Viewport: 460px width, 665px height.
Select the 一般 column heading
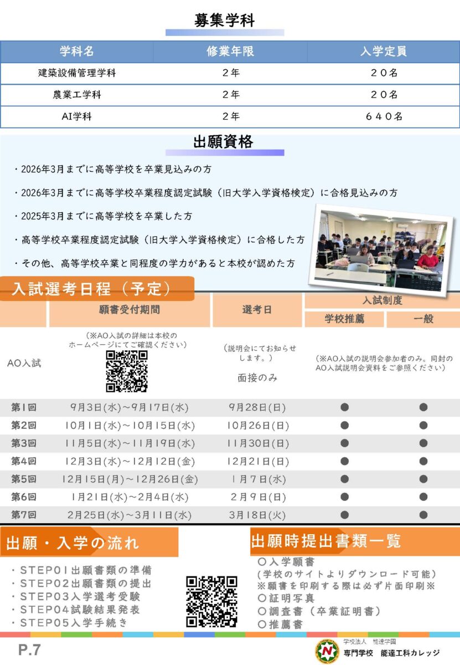(423, 319)
